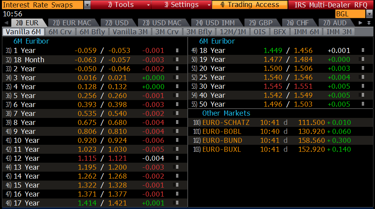
Task: Open the BGL source dropdown
Action: (369, 14)
